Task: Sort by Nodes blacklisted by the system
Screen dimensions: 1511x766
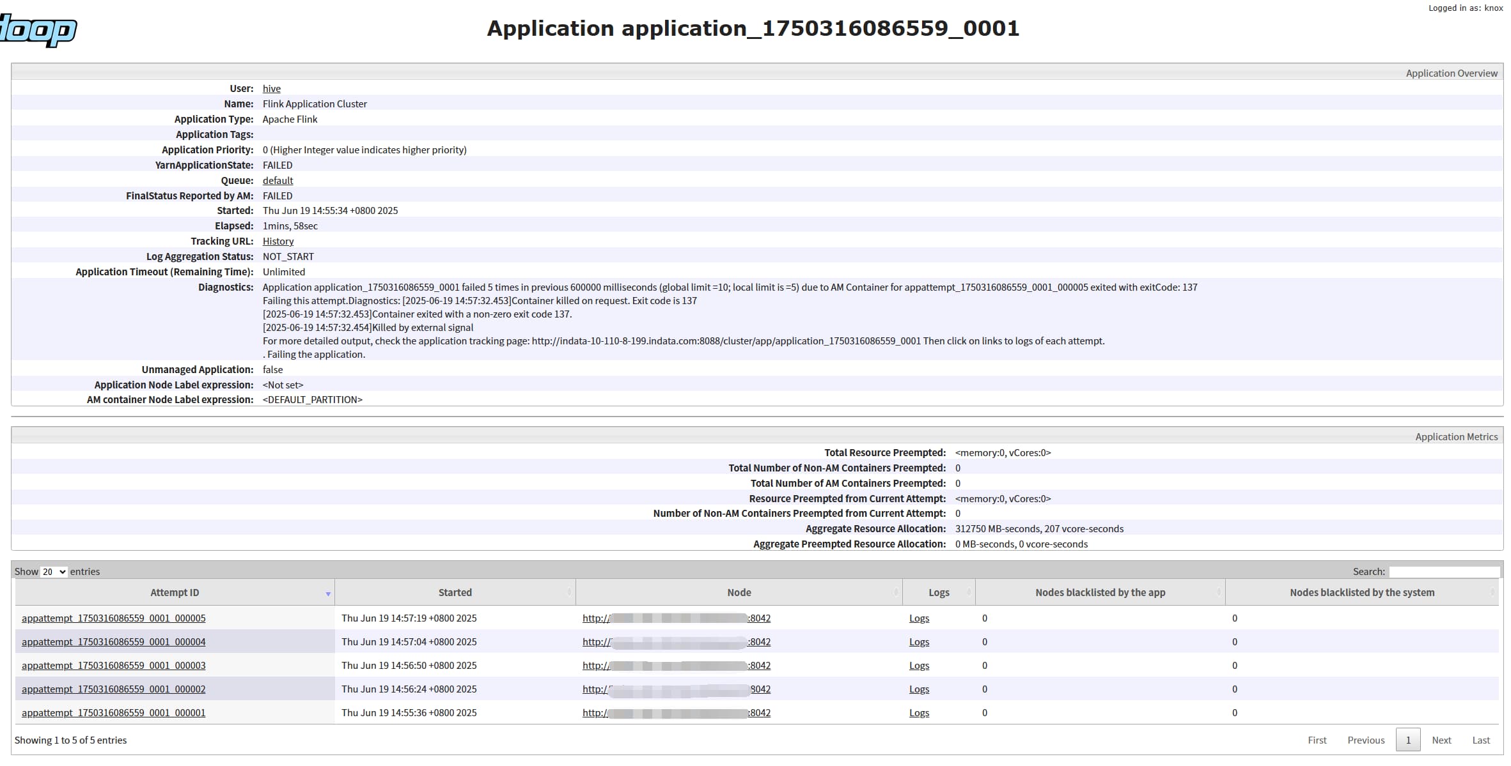Action: (x=1362, y=592)
